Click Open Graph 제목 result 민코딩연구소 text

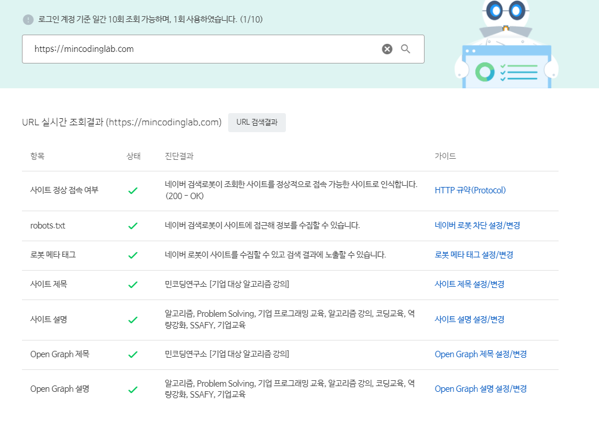coord(227,354)
